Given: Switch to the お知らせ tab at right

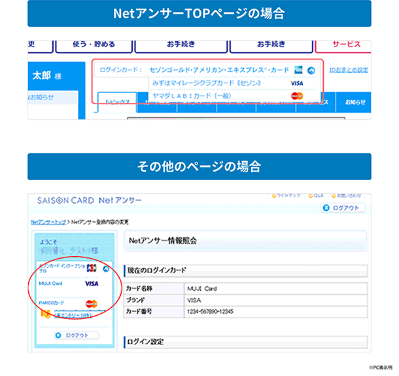Looking at the screenshot, I should click(x=355, y=102).
